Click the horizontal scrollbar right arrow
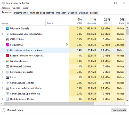This screenshot has width=129, height=115. (x=124, y=104)
